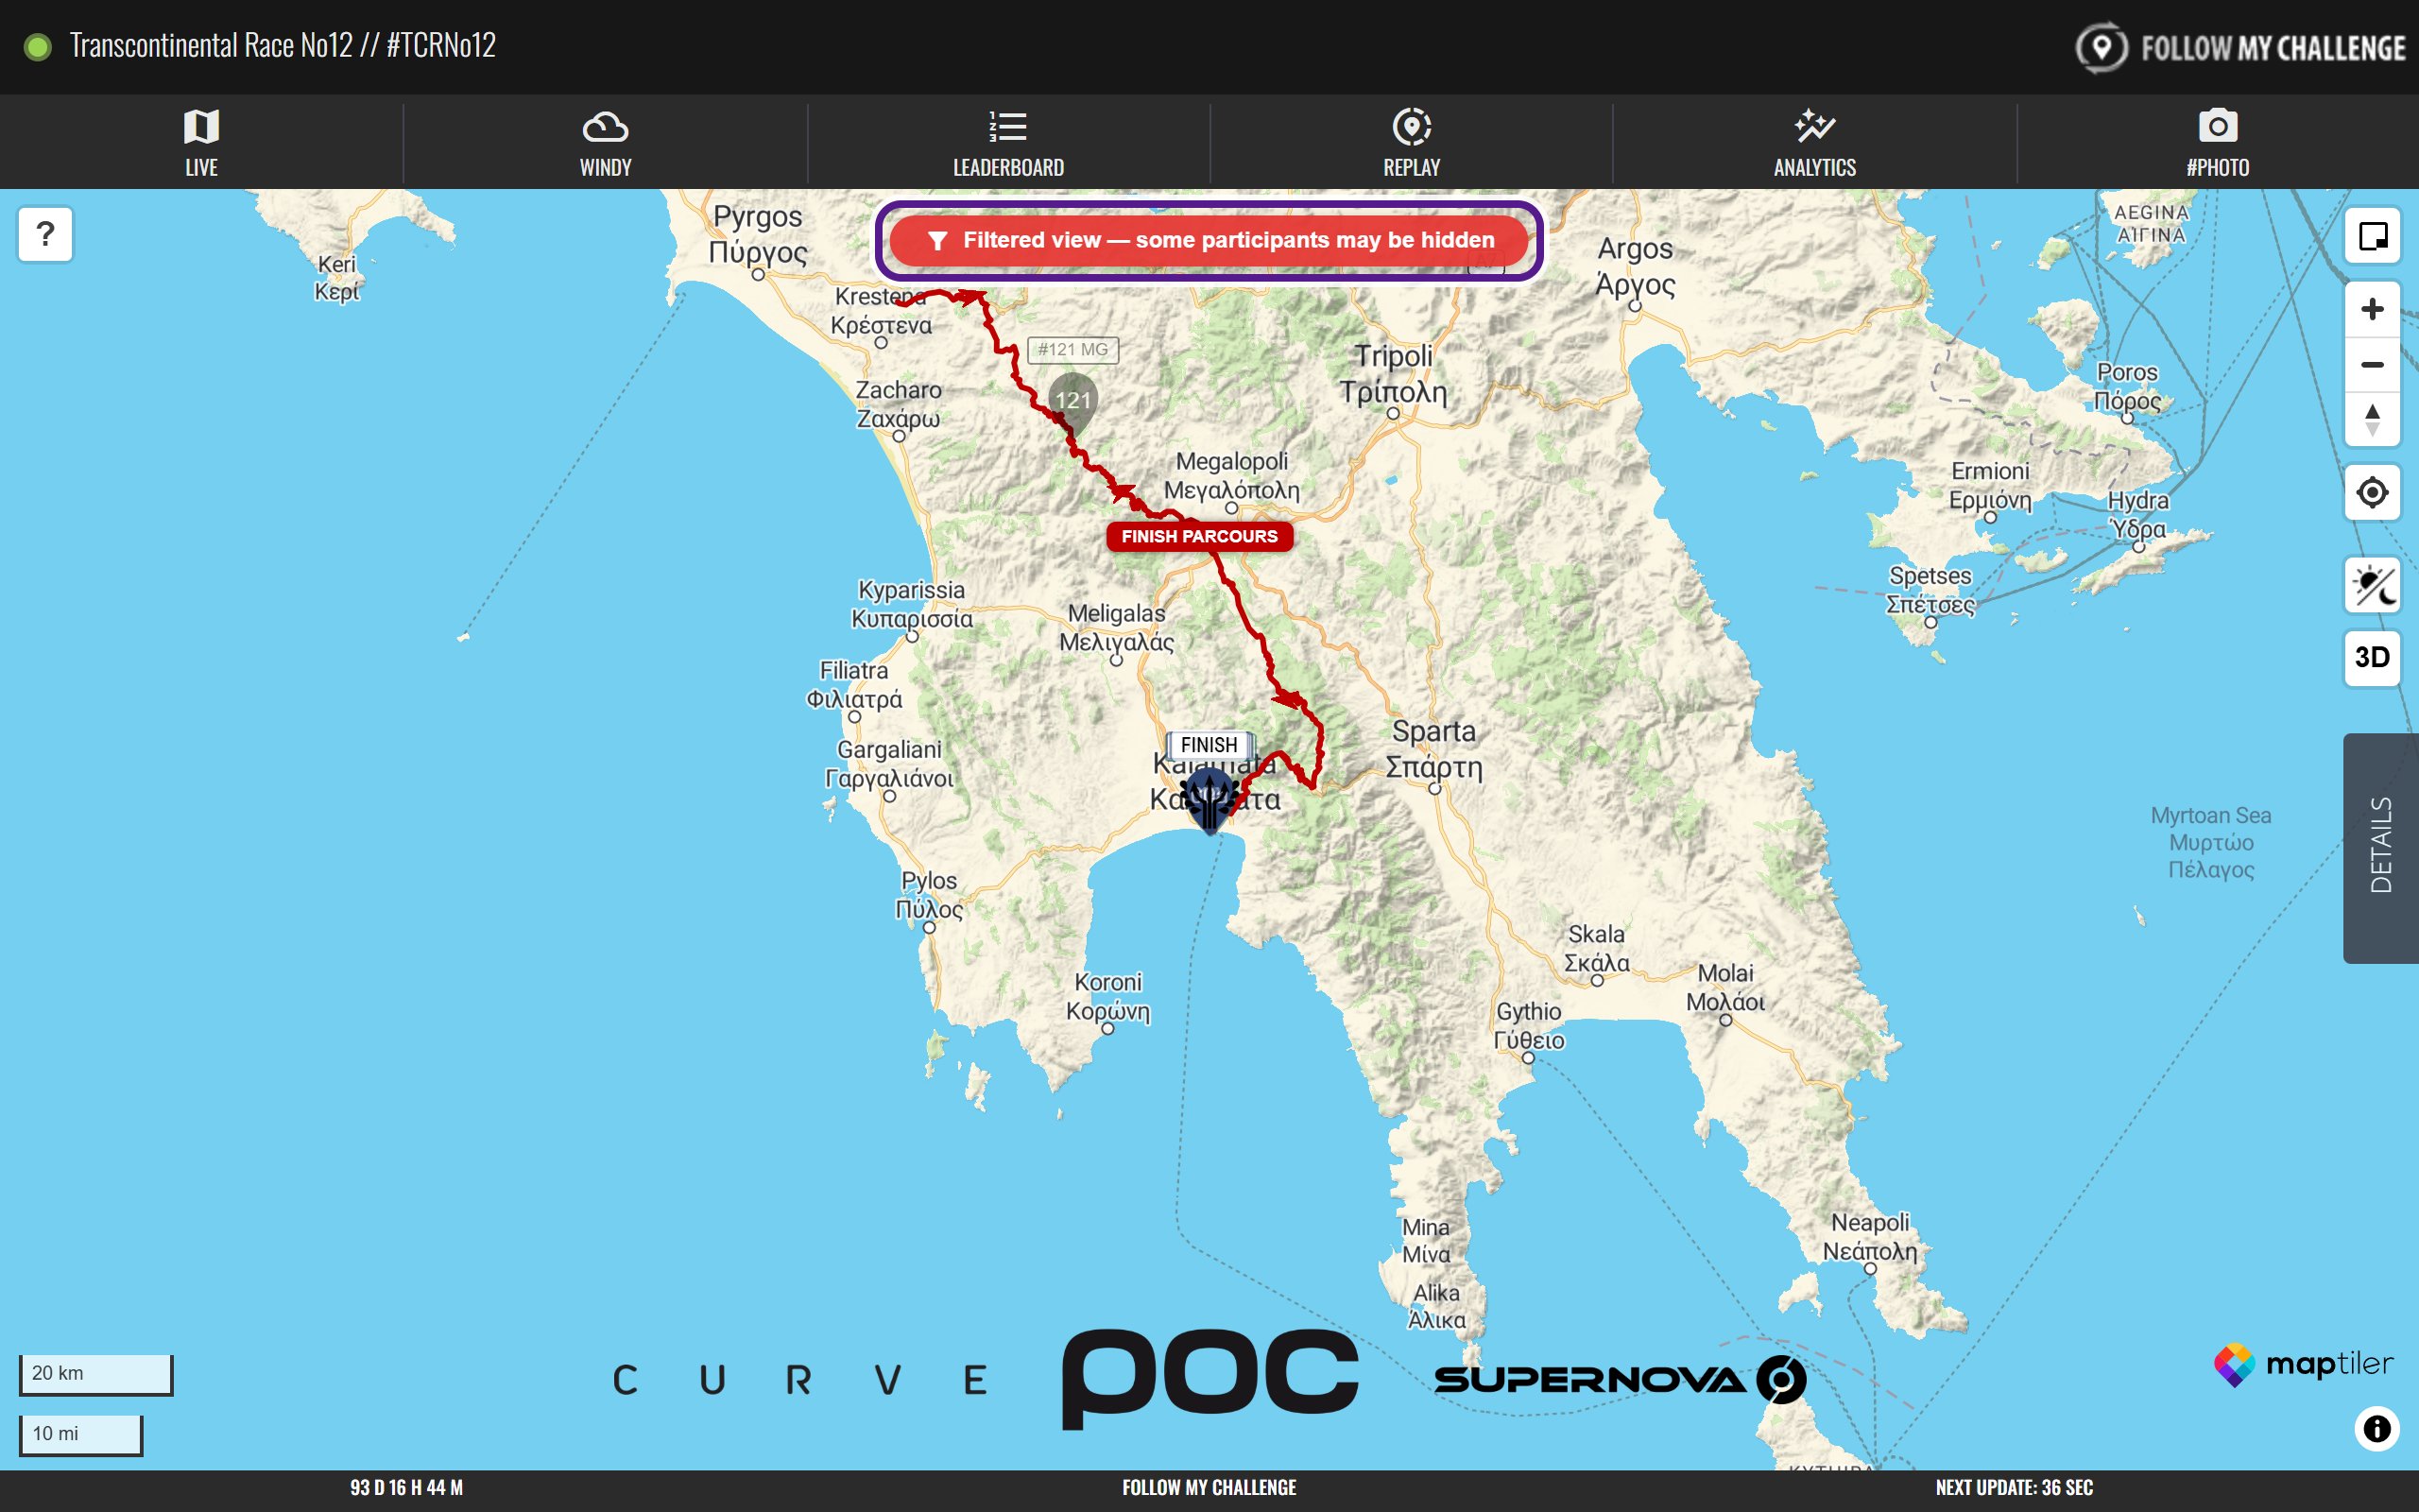The image size is (2419, 1512).
Task: Center map using the locate target icon
Action: pos(2372,492)
